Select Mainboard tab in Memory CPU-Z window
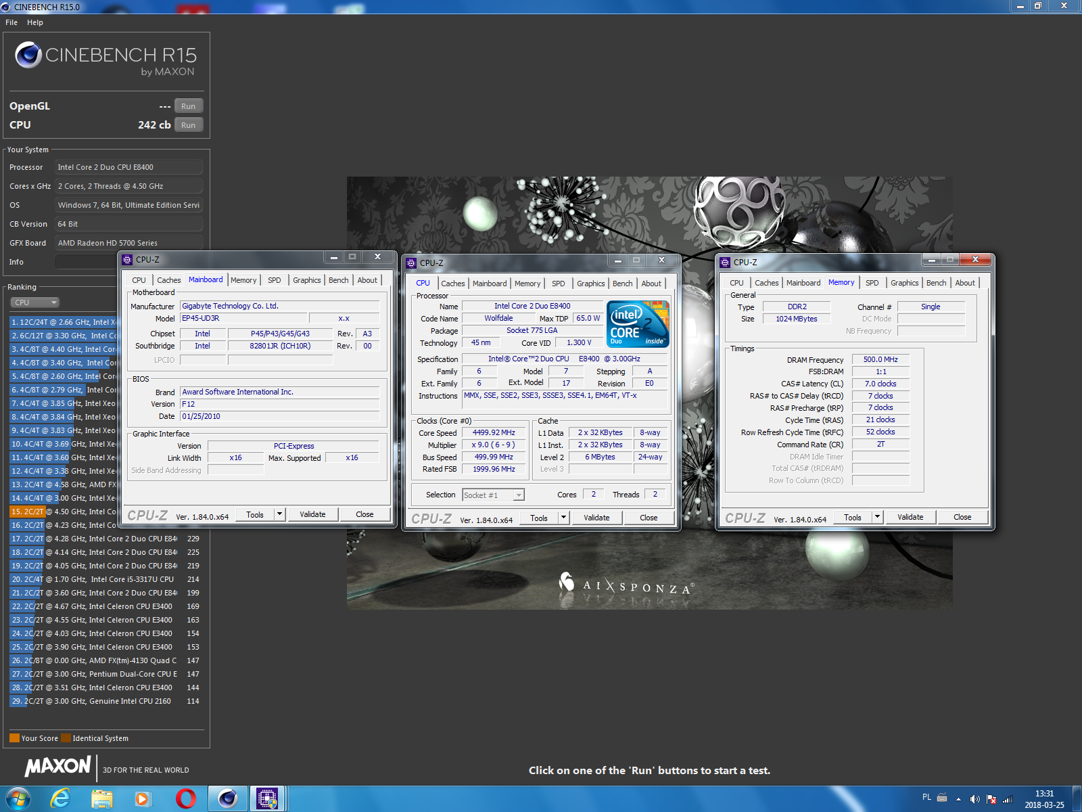 point(803,283)
